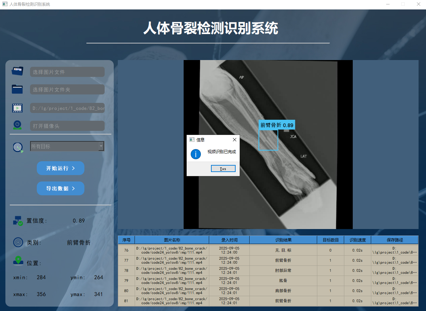Click the 打开摄像头 field
Image resolution: width=426 pixels, height=311 pixels.
tap(68, 126)
